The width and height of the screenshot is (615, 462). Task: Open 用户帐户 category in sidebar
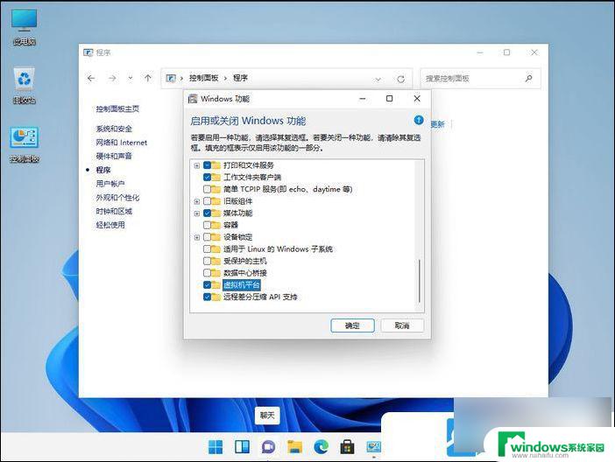click(110, 184)
